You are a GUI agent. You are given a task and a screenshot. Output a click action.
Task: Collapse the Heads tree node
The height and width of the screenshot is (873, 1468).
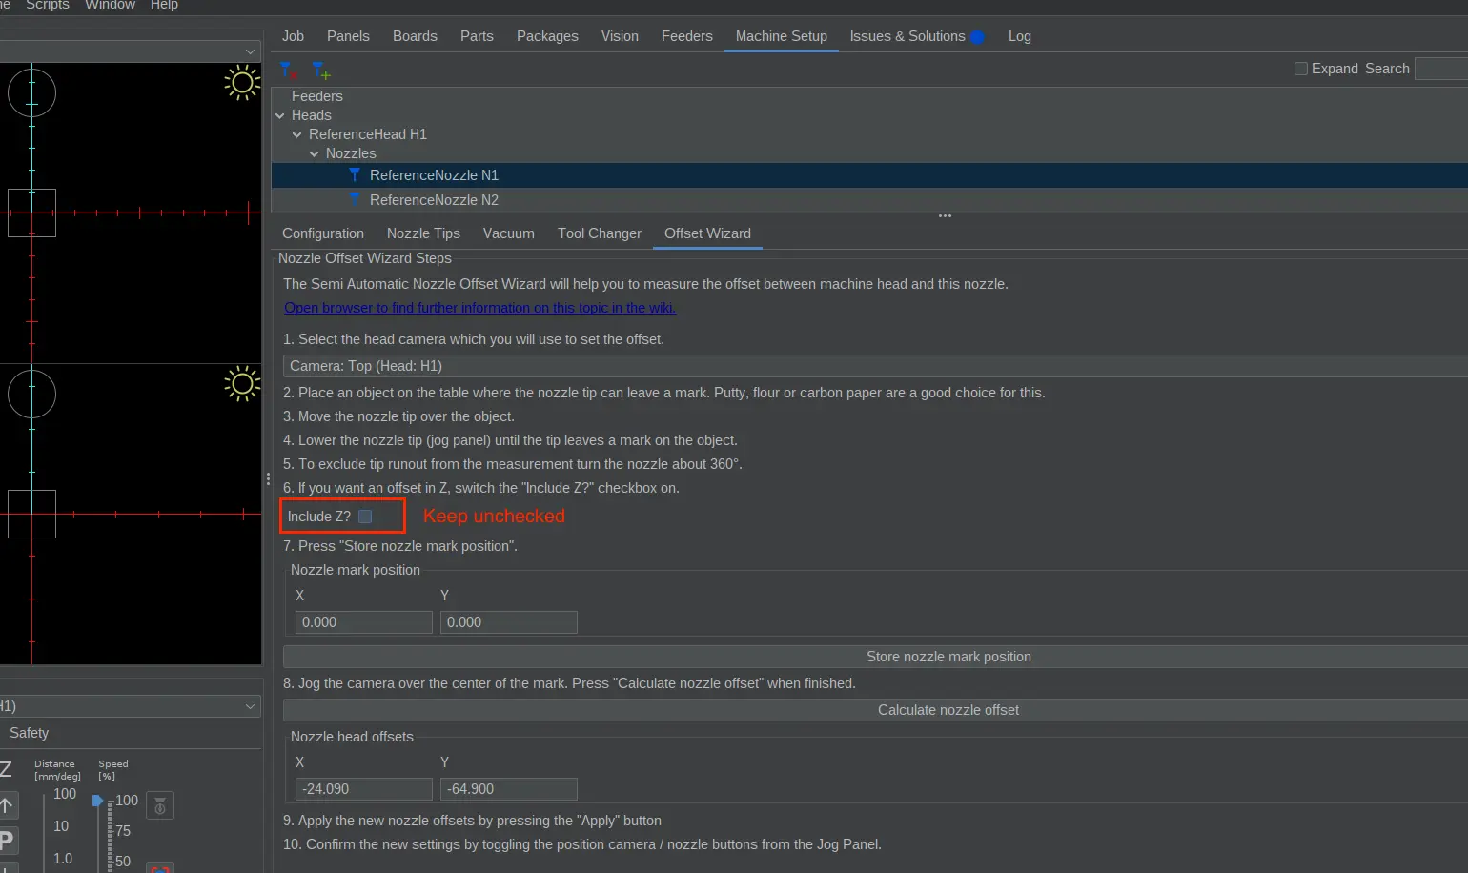(280, 115)
